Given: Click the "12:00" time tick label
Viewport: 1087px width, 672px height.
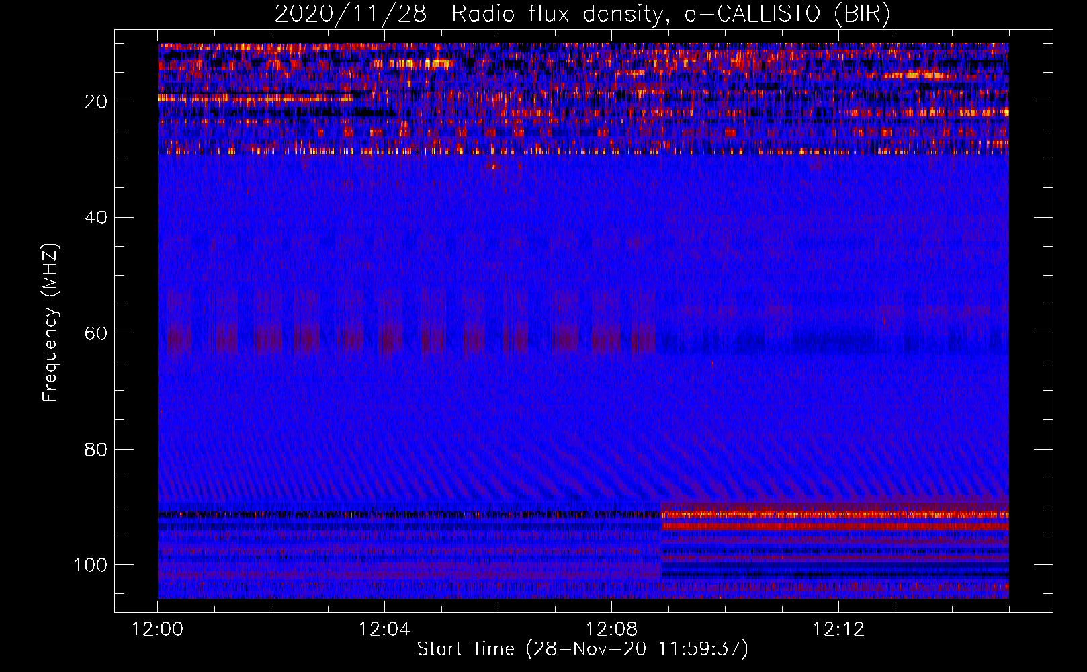Looking at the screenshot, I should pyautogui.click(x=158, y=630).
